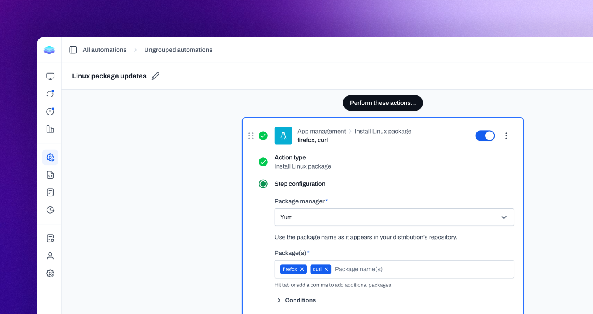Disable the Install Linux package action toggle
This screenshot has height=314, width=593.
point(485,136)
